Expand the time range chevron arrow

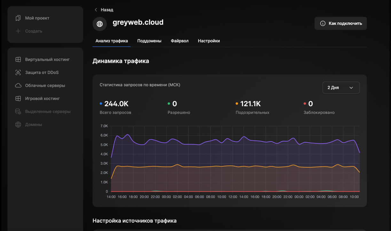point(351,88)
